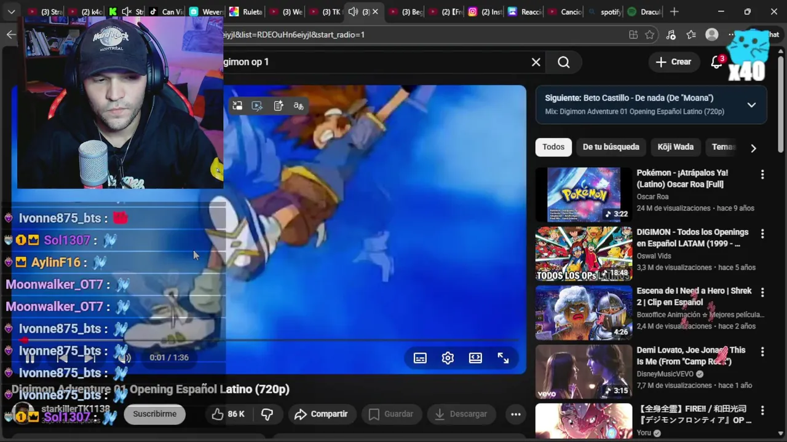Click the DisneyMusicVEVO channel name
The height and width of the screenshot is (442, 787).
[665, 374]
